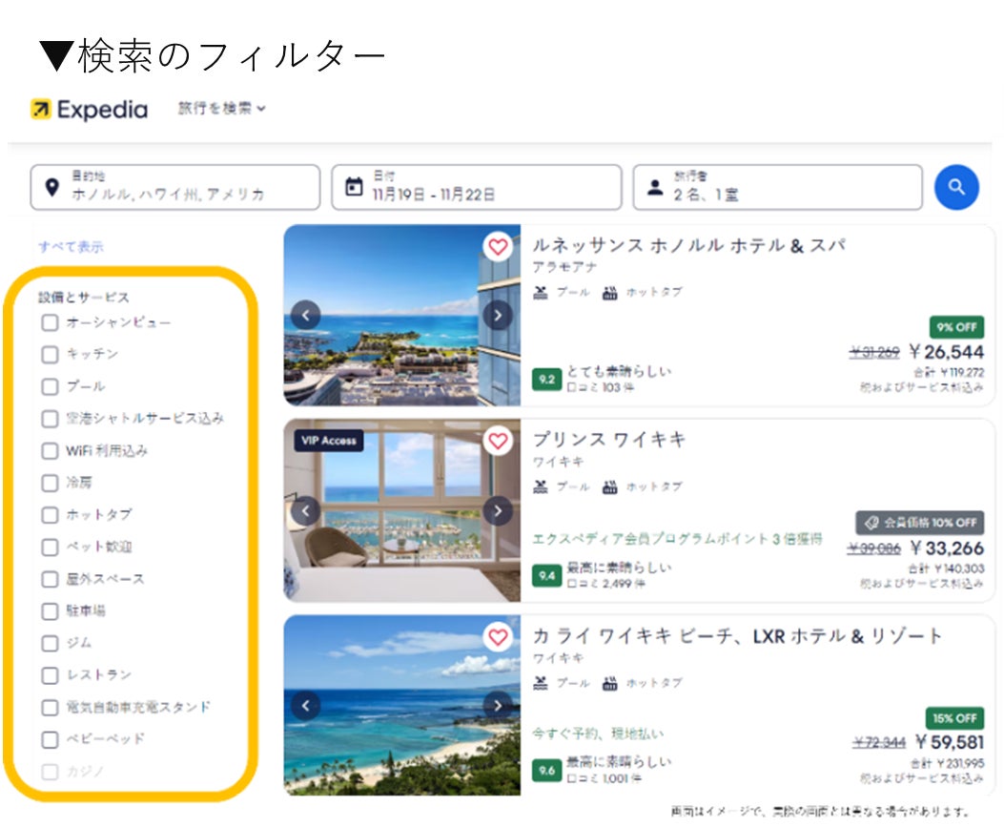
Task: Click the 口コミ 2,499 件 review count
Action: pyautogui.click(x=605, y=584)
